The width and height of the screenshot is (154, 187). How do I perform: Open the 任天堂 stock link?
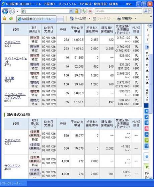[9, 78]
